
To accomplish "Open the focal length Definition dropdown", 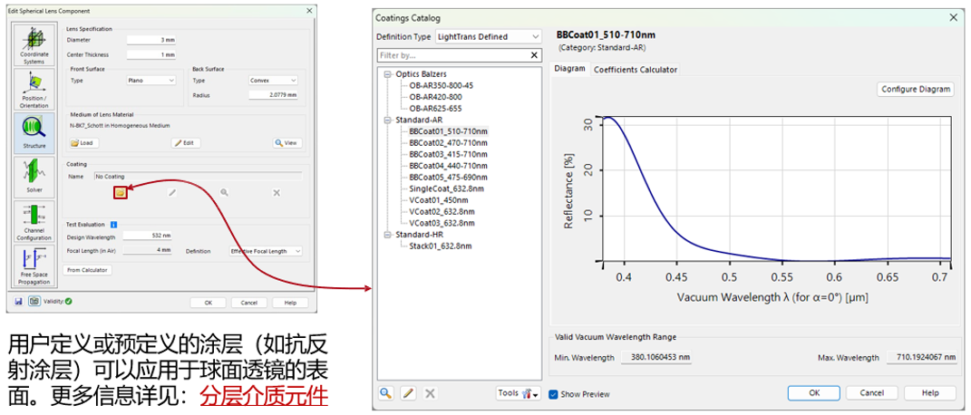I will tap(265, 251).
